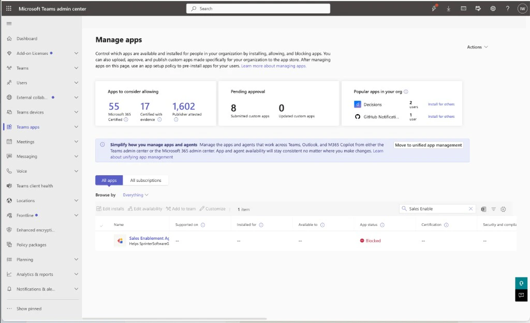This screenshot has height=323, width=530.
Task: Click the Teams devices icon
Action: point(9,112)
